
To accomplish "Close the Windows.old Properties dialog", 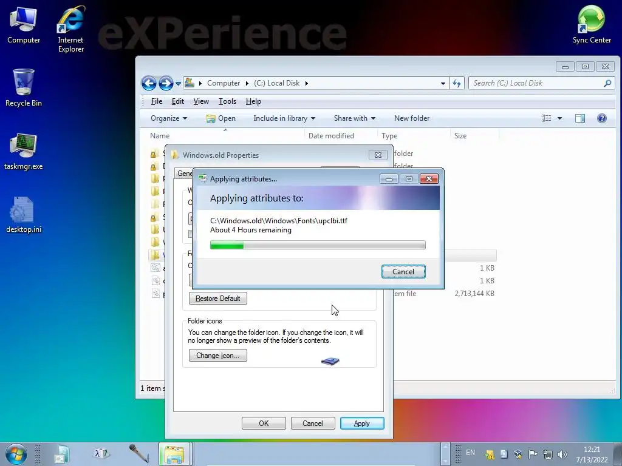I will (378, 155).
